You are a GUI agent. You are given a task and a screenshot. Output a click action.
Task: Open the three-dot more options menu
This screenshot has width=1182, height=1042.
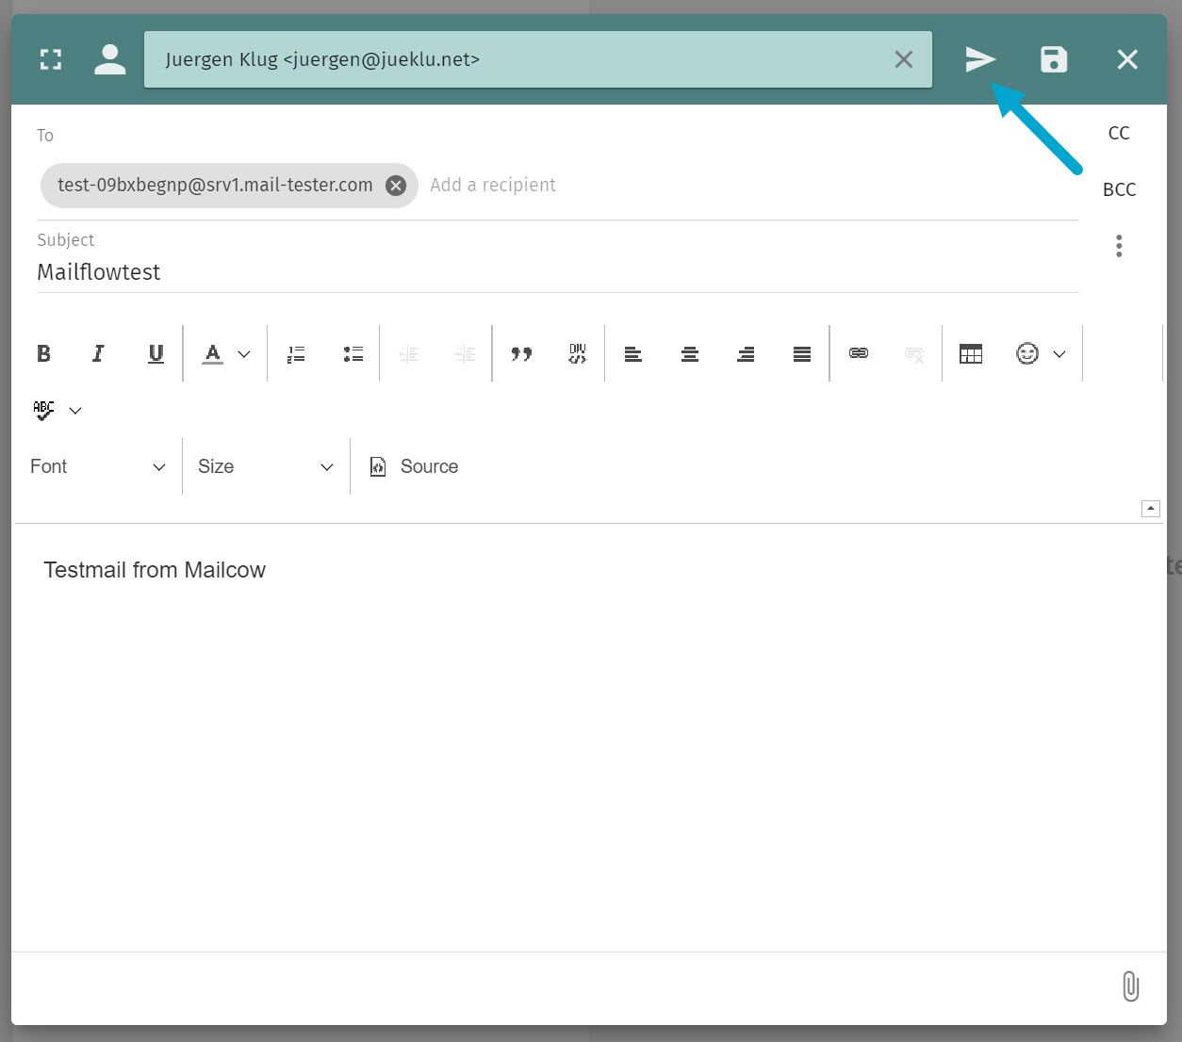[1119, 246]
